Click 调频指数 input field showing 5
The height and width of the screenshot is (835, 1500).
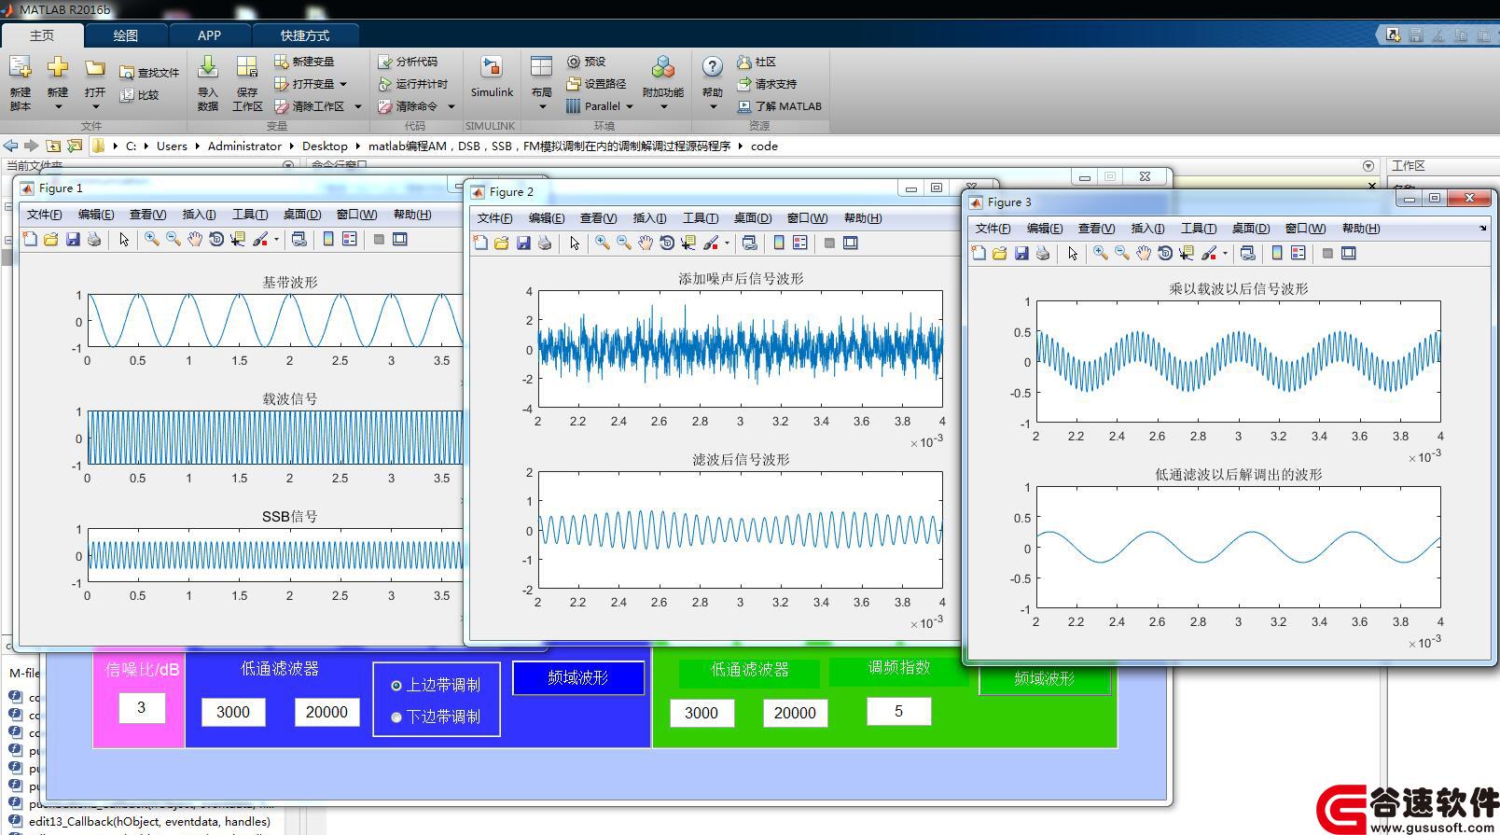899,712
